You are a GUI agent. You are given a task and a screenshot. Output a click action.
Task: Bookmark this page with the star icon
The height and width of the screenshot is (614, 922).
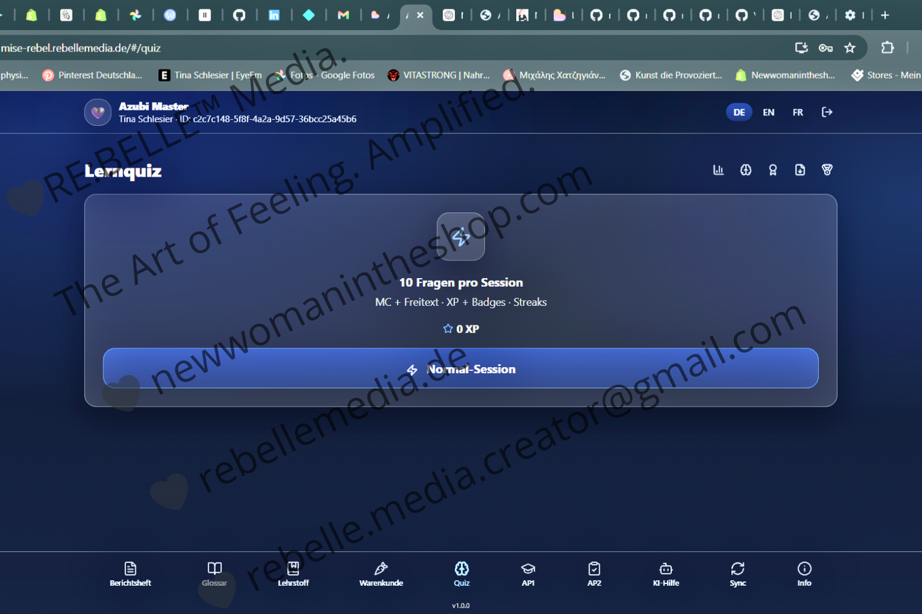pos(850,47)
